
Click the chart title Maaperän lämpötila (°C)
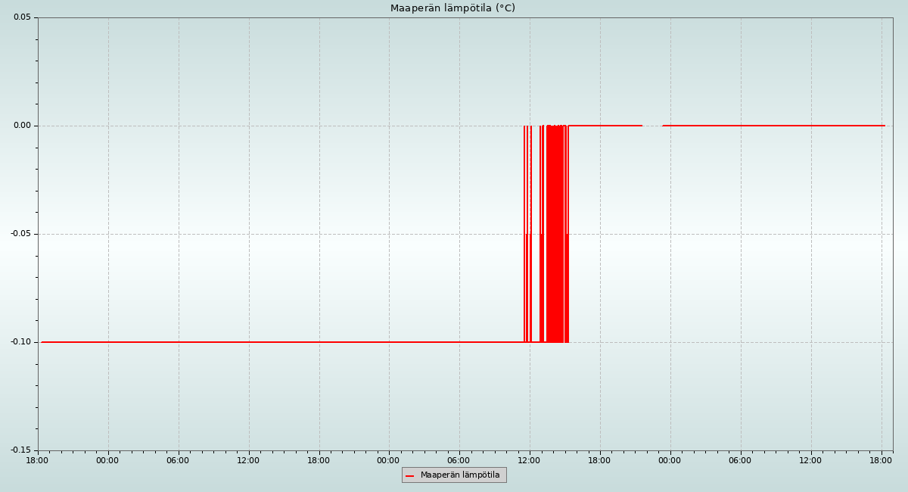(452, 8)
